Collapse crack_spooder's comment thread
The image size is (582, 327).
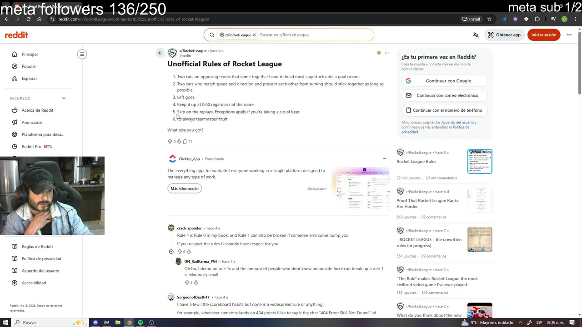pos(171,252)
